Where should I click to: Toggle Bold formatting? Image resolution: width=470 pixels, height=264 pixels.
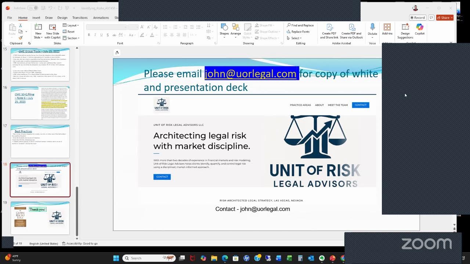[89, 35]
